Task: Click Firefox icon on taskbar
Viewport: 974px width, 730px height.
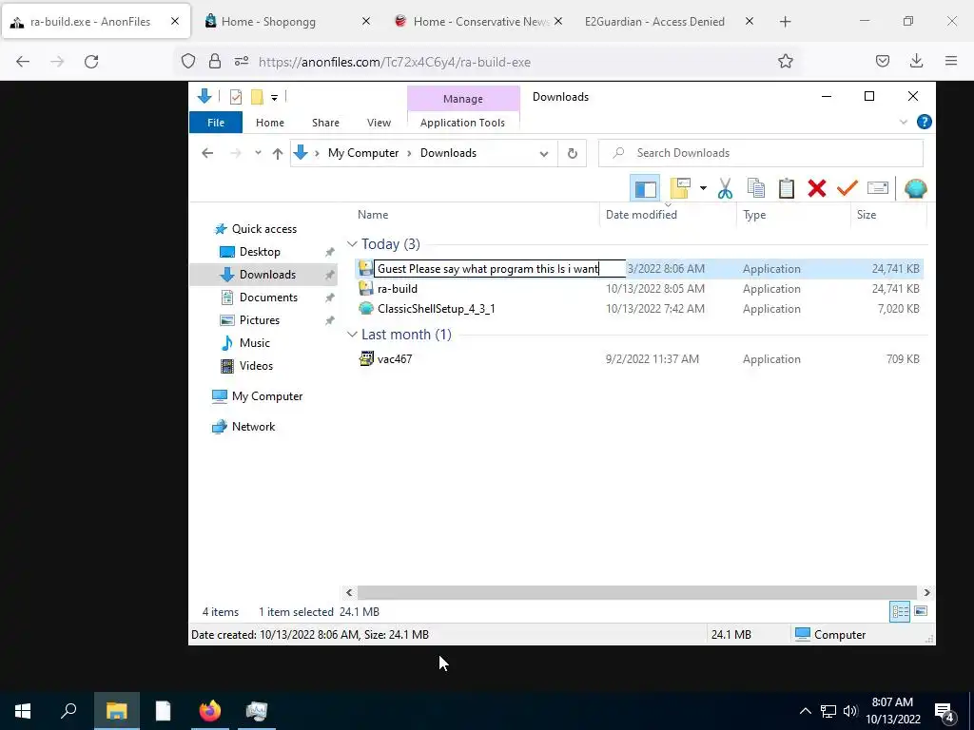Action: pos(210,711)
